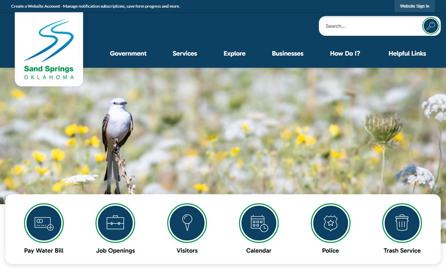Click the Trash Service text label
Image resolution: width=446 pixels, height=278 pixels.
tap(402, 251)
